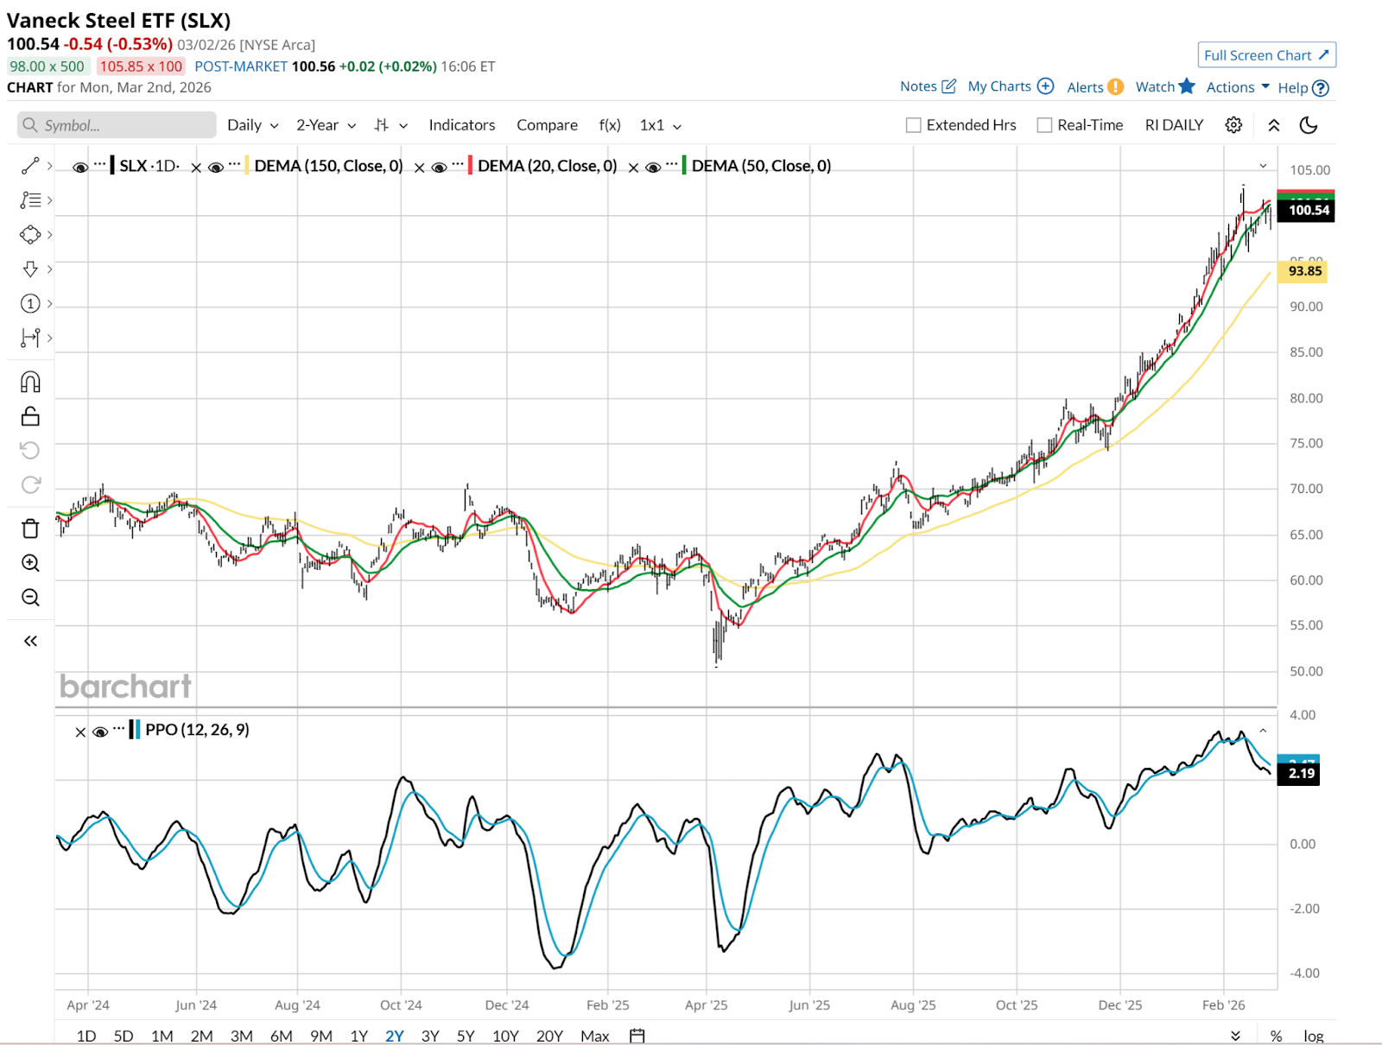Select the trend line drawing tool
1382x1045 pixels.
tap(30, 166)
